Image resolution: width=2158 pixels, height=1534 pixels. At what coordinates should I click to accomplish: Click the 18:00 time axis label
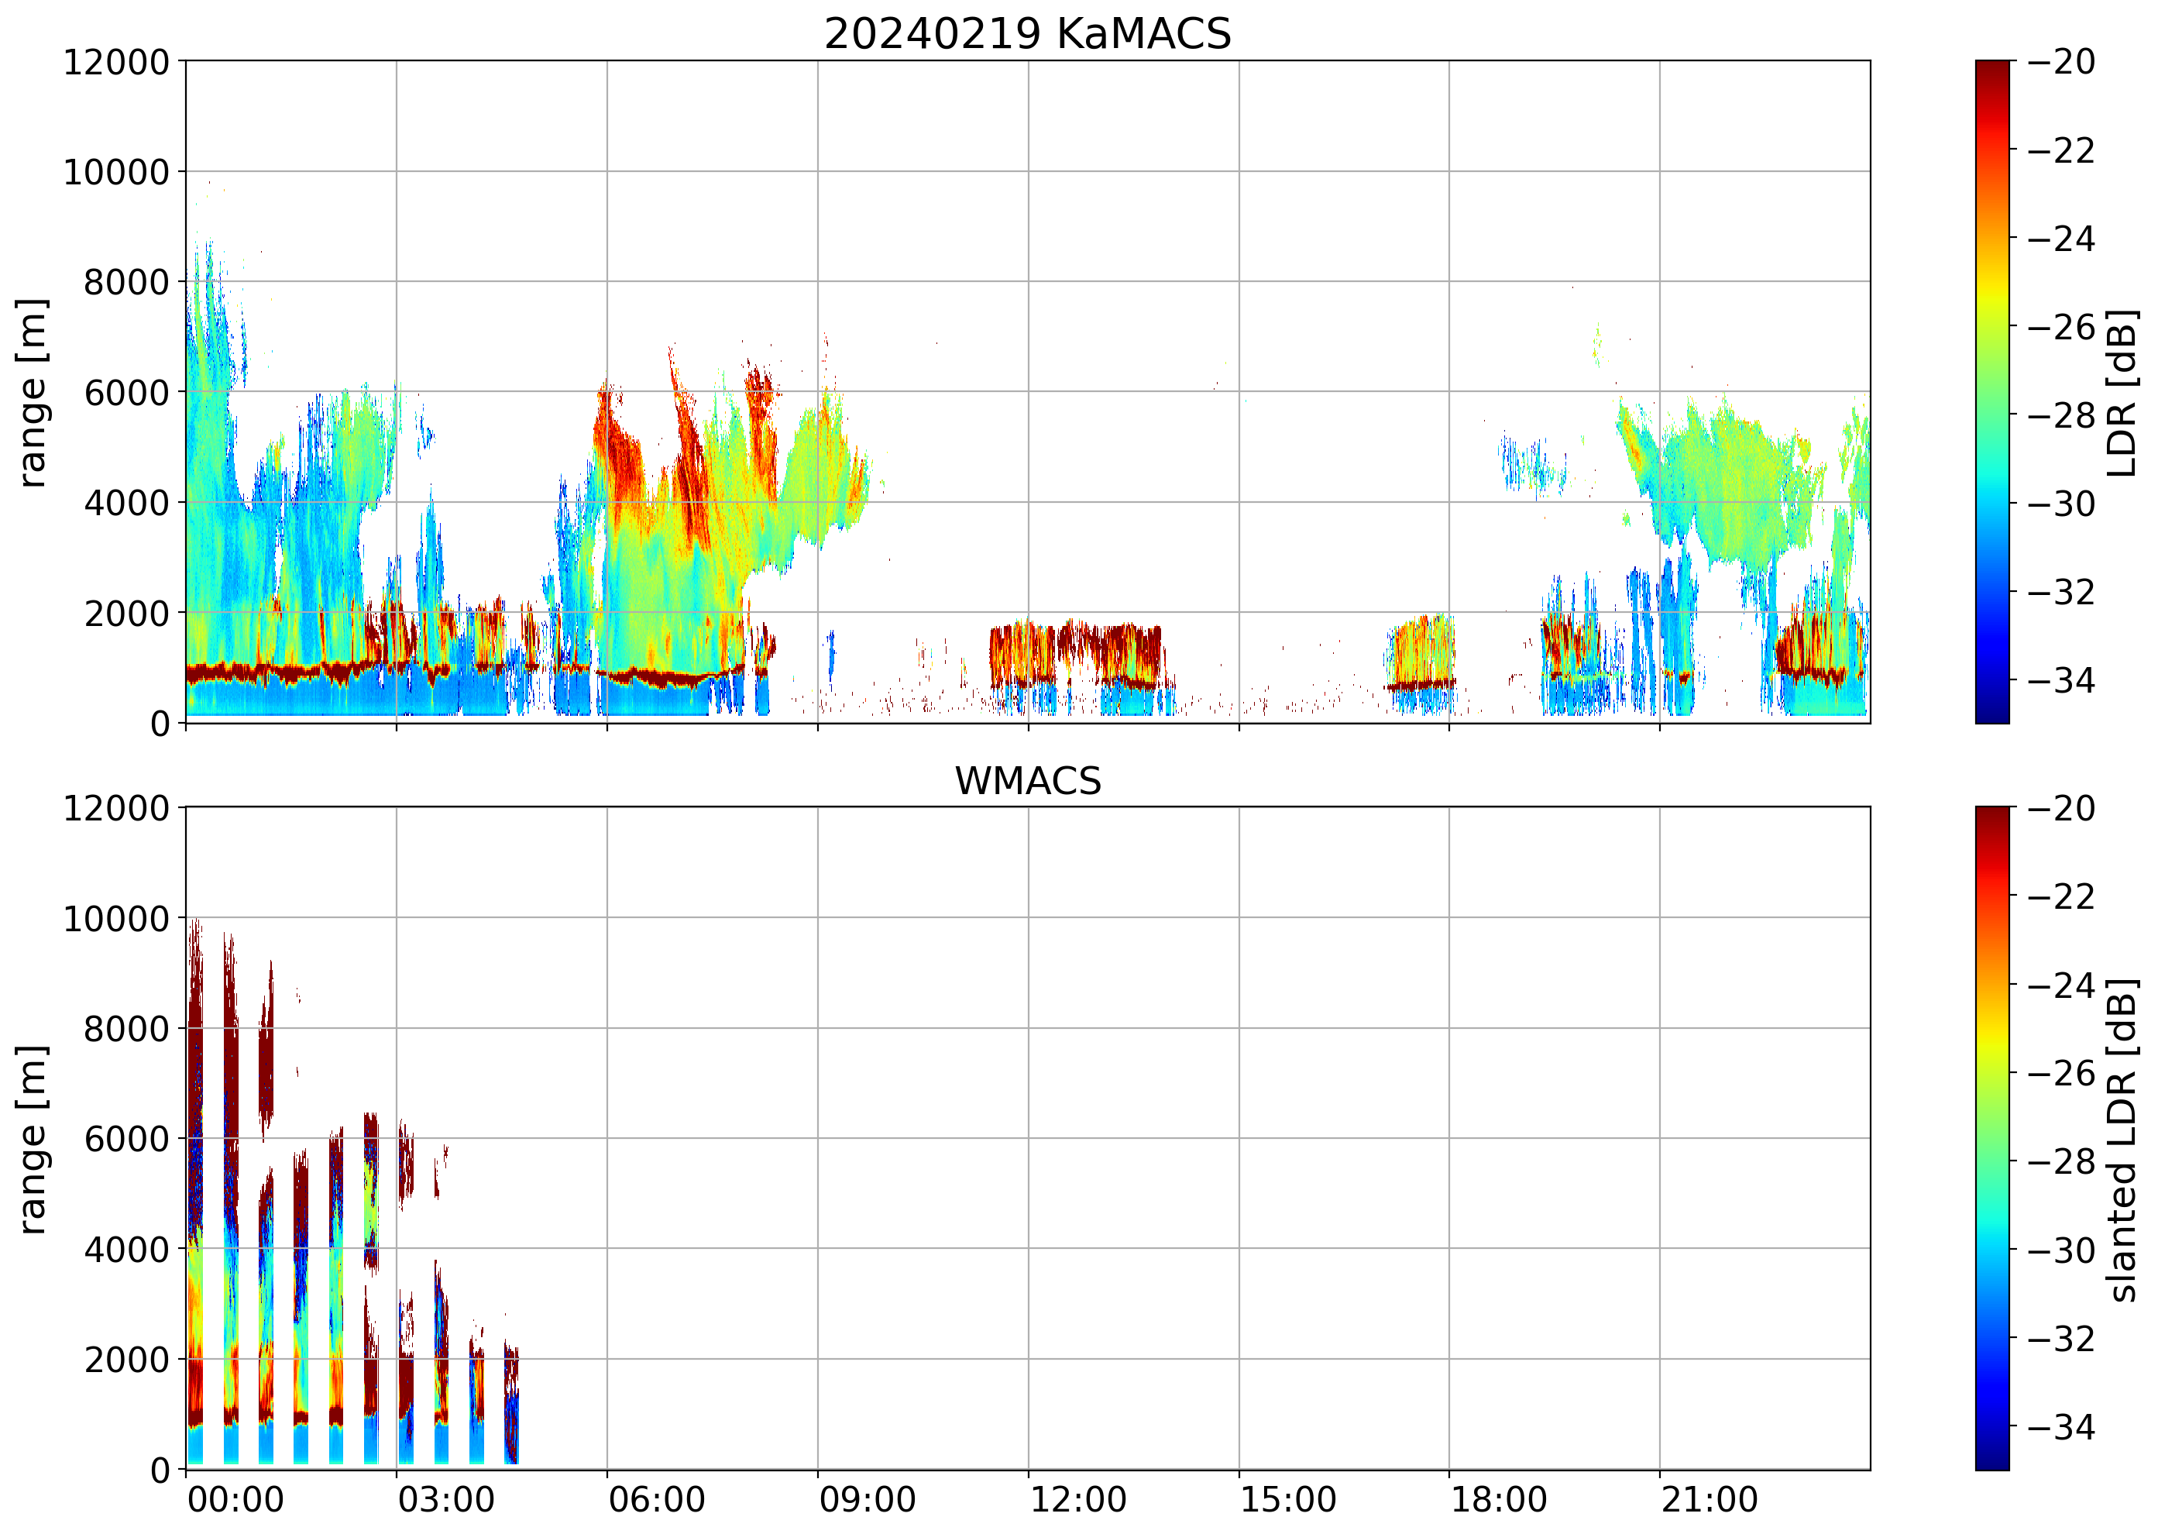[x=1498, y=1500]
